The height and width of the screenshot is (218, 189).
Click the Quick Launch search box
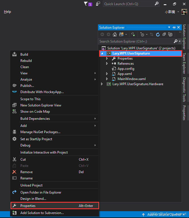point(131,4)
